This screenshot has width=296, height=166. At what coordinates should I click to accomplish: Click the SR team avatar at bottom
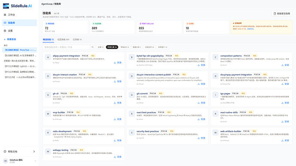pos(6,161)
